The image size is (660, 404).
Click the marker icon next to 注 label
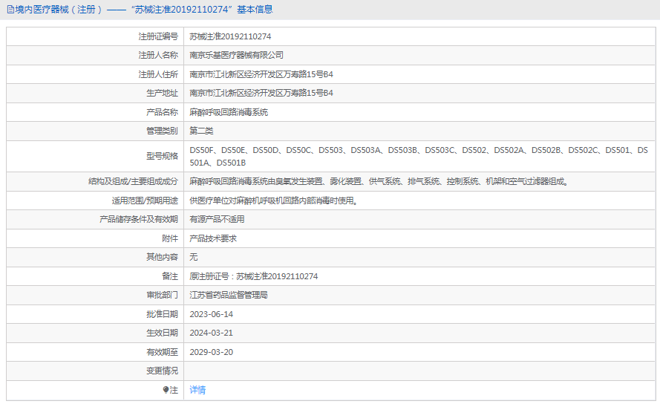166,390
